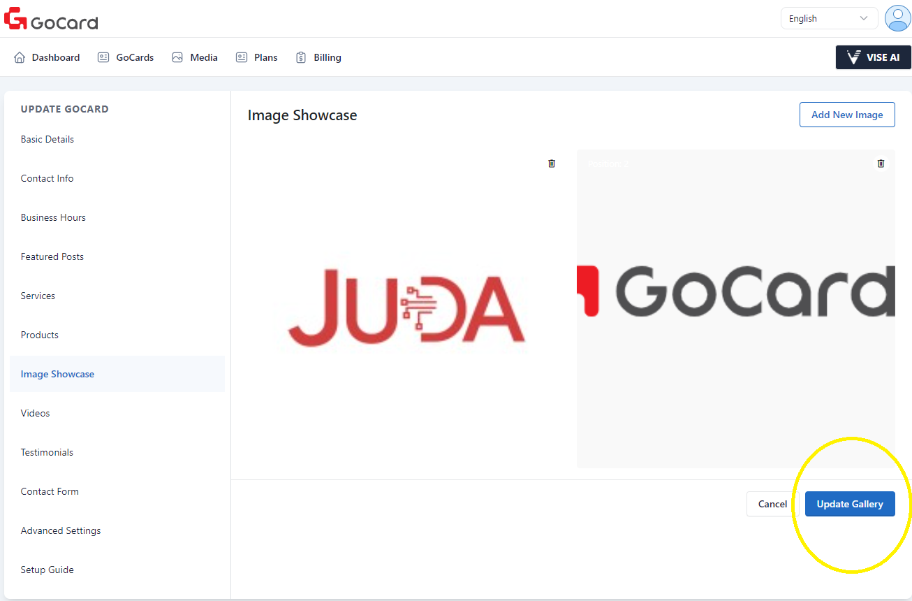The image size is (912, 601).
Task: Delete the GoCard image with trash icon
Action: tap(881, 164)
